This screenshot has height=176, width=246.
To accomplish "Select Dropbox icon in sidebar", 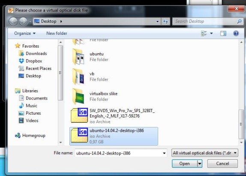I will [21, 61].
